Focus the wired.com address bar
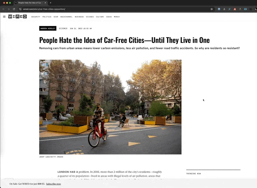This screenshot has height=188, width=257. pos(115,9)
